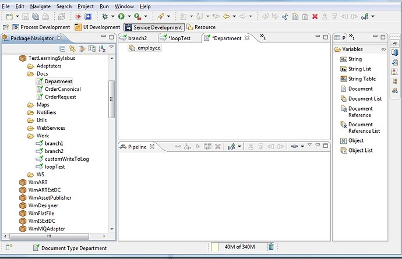Click the Run Garbage Collector trash icon

[271, 247]
